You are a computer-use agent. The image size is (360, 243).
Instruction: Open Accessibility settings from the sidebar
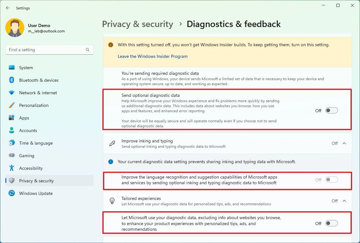[12, 168]
